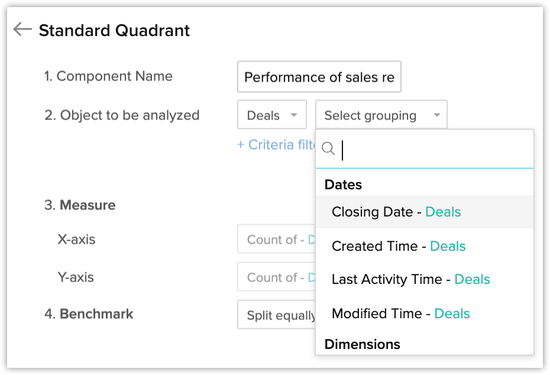This screenshot has height=375, width=550.
Task: Click the Object to be analyzed label
Action: (122, 115)
